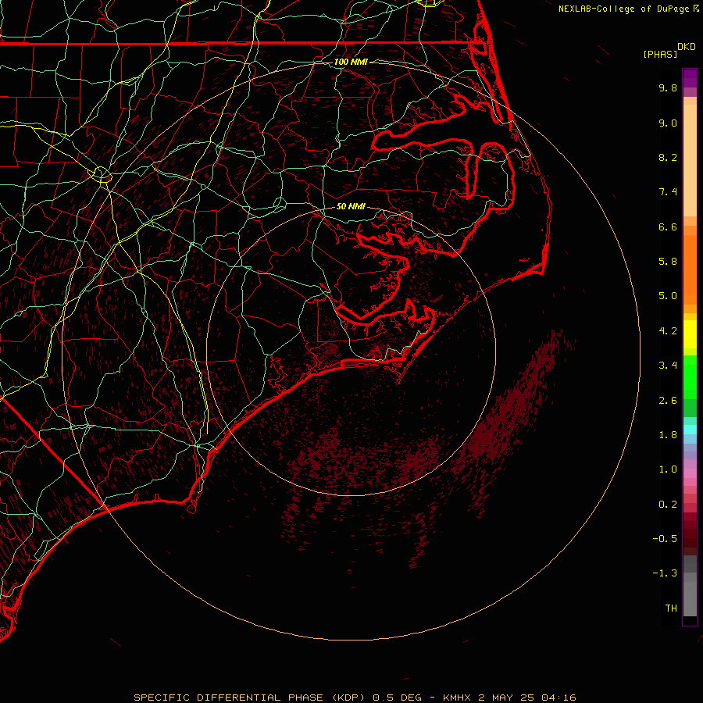Click the 2 MAY 25 date in the caption
Image resolution: width=703 pixels, height=703 pixels.
pos(505,698)
